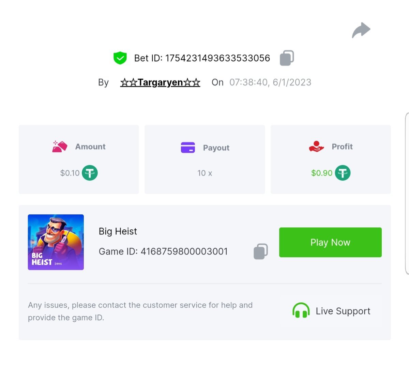
Task: Click the bet timestamp 07:38:40, 6/1/2023
Action: tap(270, 82)
